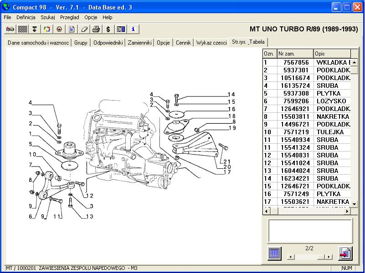This screenshot has width=365, height=273.
Task: Click the colored circular arrows icon
Action: [x=46, y=29]
